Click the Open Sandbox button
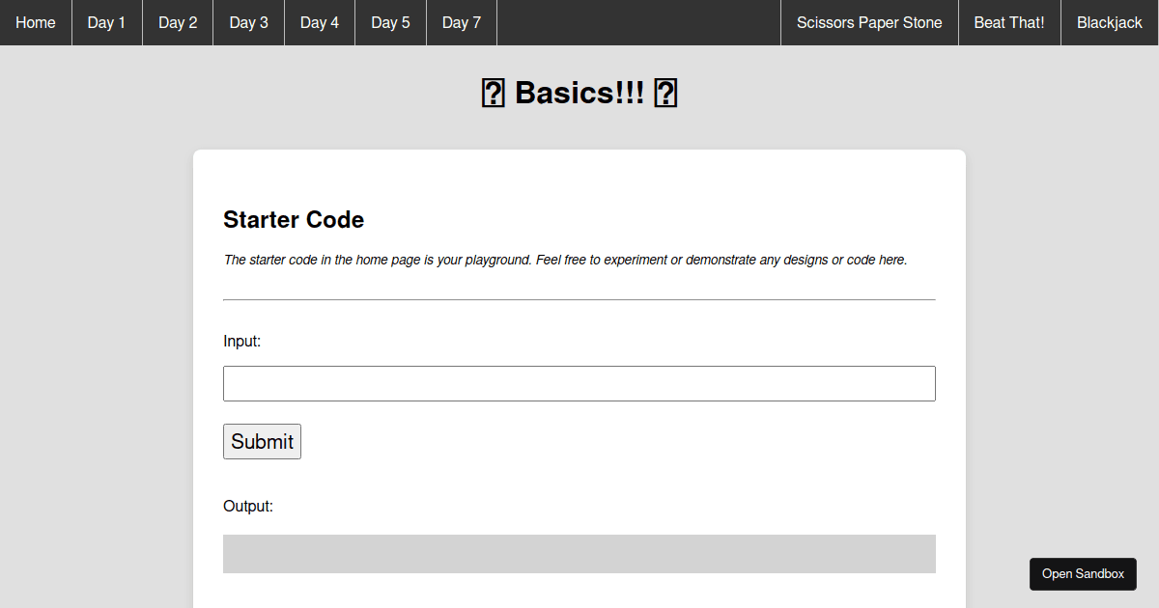The width and height of the screenshot is (1159, 608). (x=1083, y=573)
